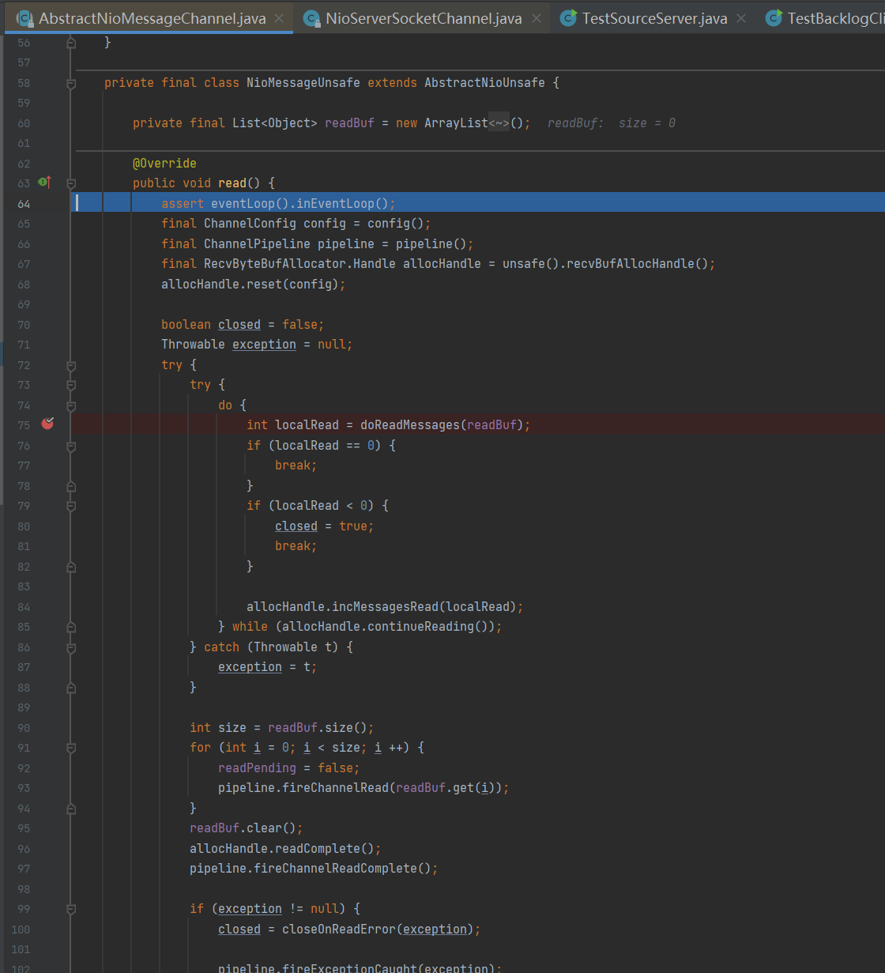
Task: Click the class icon on NioServerSocketChannel.java tab
Action: [x=312, y=18]
